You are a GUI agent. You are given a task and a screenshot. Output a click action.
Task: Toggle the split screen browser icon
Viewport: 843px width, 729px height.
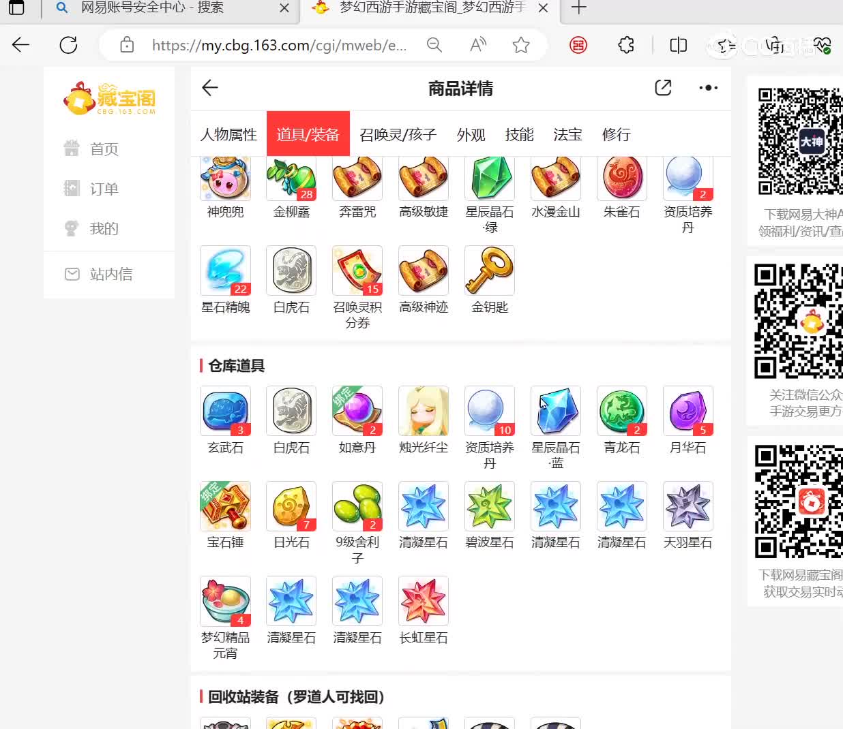click(x=678, y=45)
